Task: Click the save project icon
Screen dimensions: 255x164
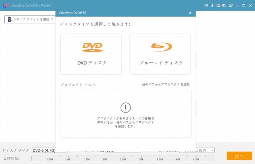Action: click(x=218, y=6)
